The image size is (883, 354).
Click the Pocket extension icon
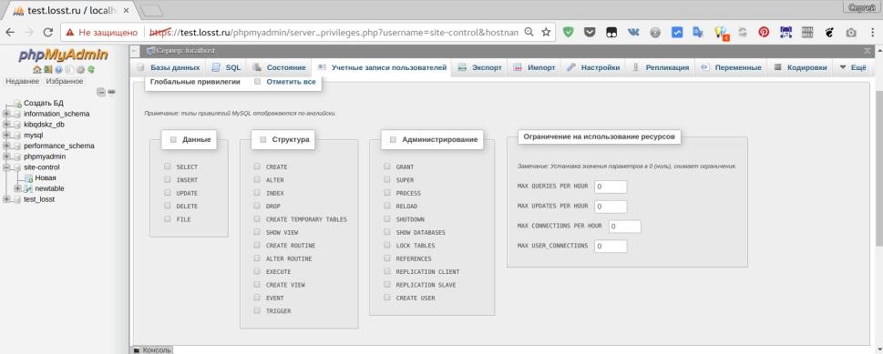point(590,33)
